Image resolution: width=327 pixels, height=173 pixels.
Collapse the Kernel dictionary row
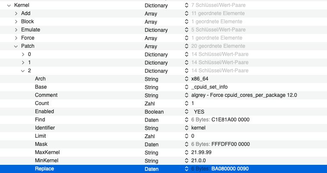pos(9,5)
